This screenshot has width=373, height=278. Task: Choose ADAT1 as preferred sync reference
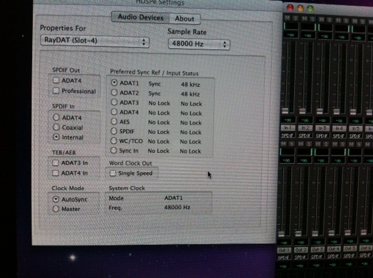point(114,83)
